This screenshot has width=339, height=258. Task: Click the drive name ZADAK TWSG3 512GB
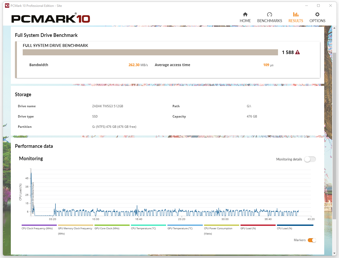click(x=107, y=106)
